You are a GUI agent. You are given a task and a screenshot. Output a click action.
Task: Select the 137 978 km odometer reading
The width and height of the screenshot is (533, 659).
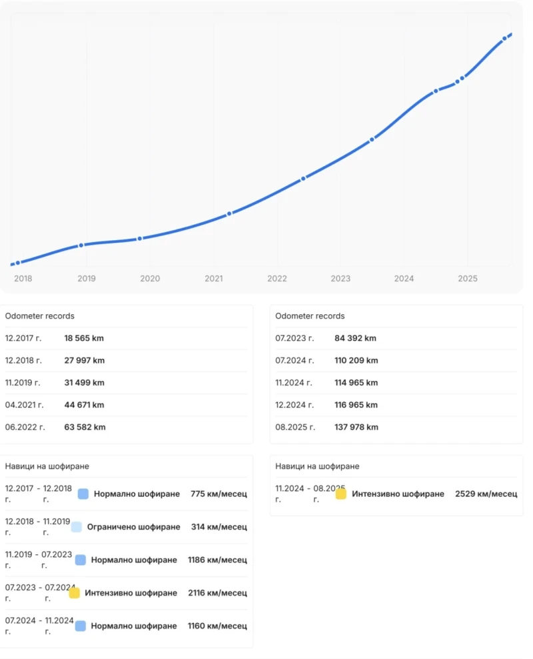356,427
